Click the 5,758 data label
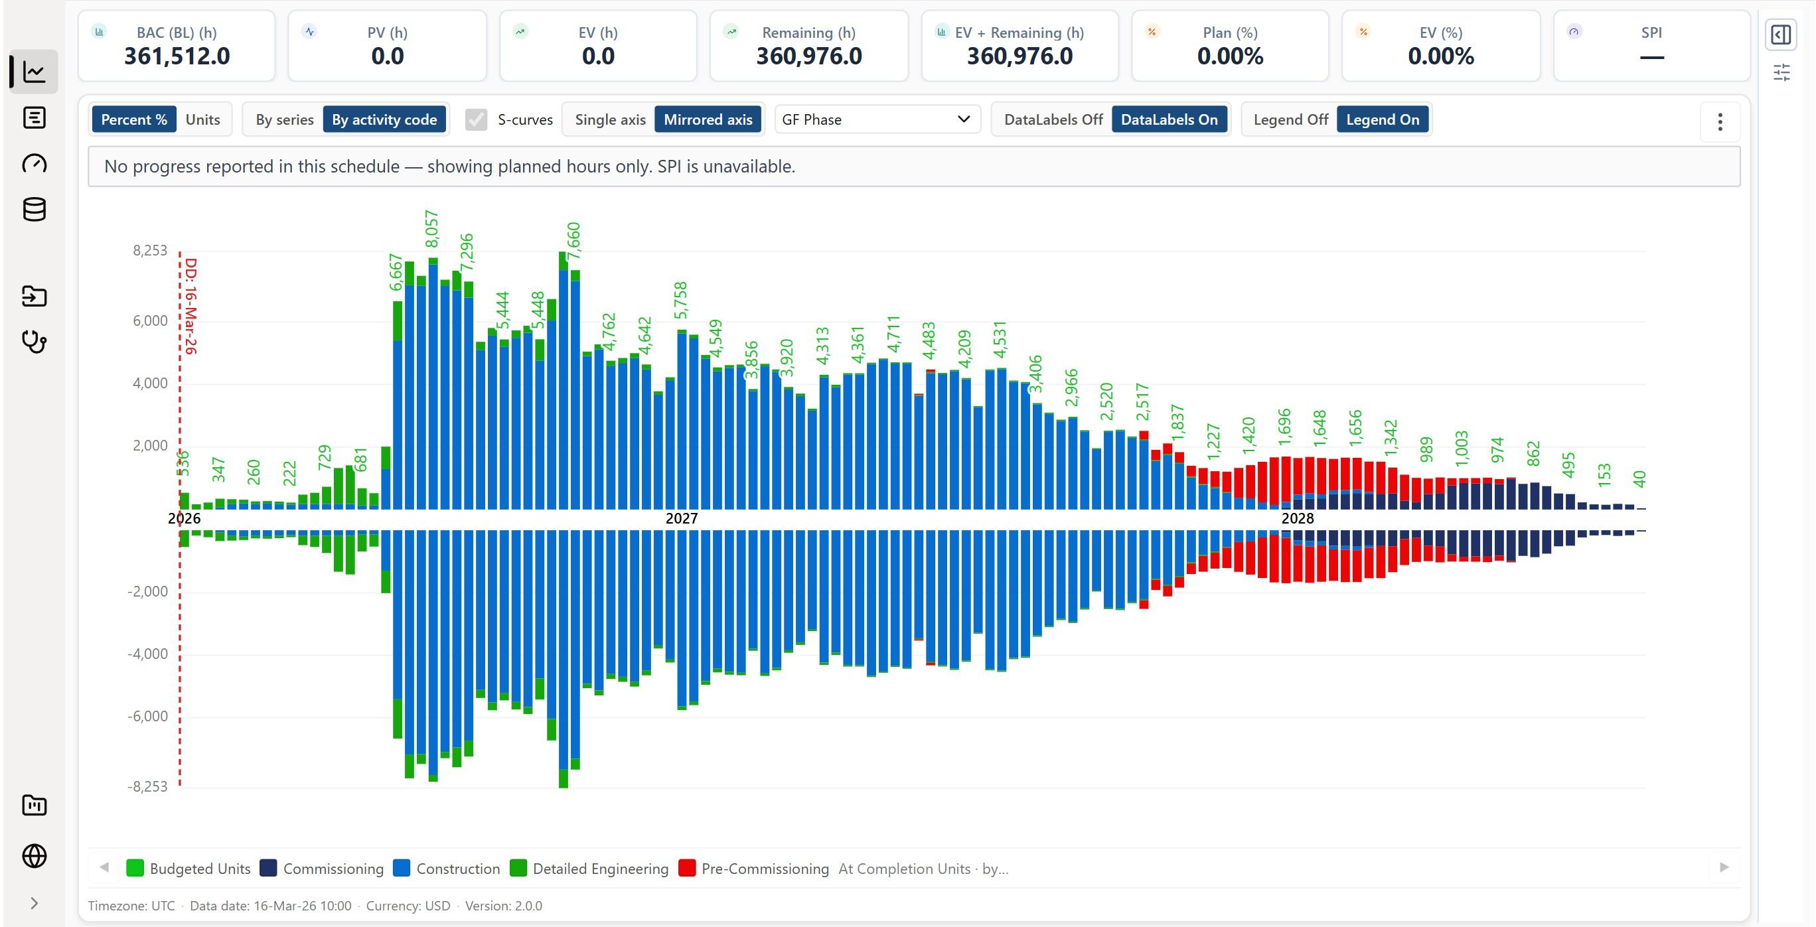1816x927 pixels. point(680,301)
